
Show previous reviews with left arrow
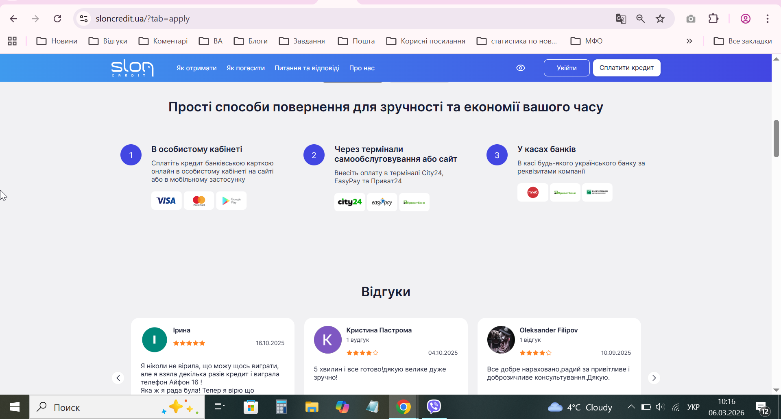click(118, 378)
